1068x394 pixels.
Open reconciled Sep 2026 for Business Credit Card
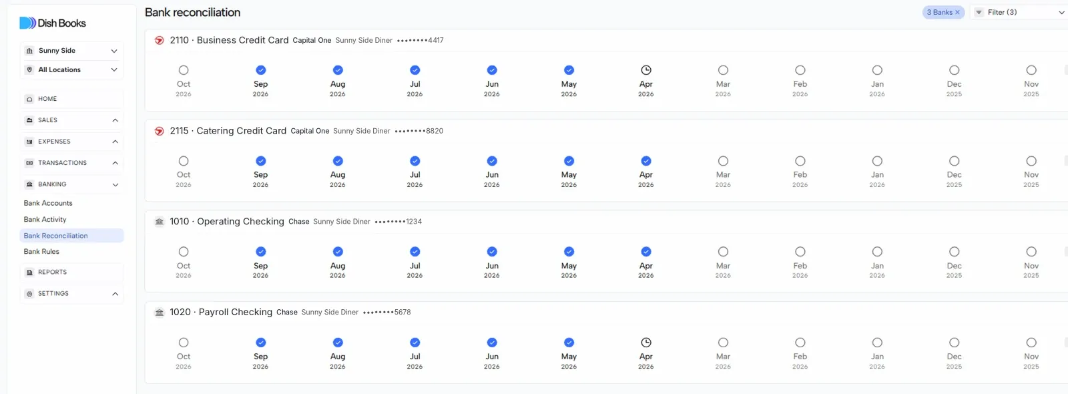261,70
